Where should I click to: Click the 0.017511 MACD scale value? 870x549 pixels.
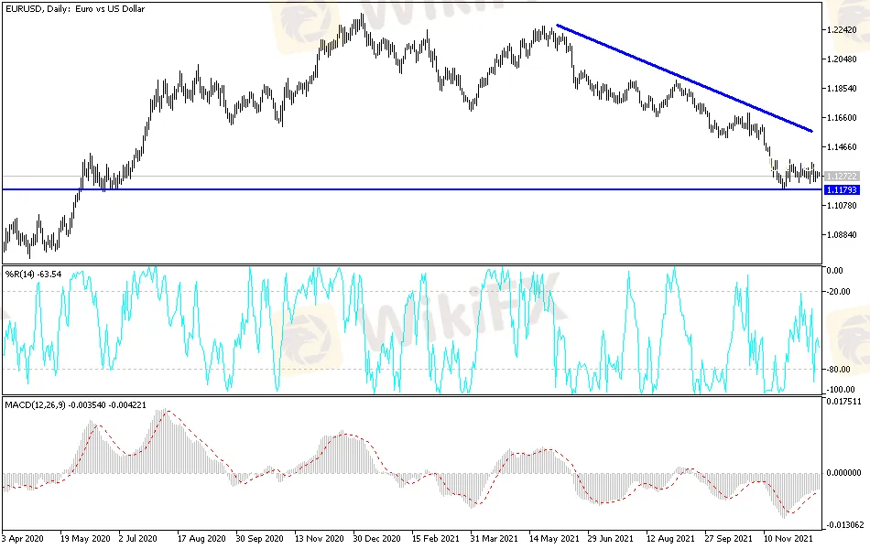(x=844, y=402)
